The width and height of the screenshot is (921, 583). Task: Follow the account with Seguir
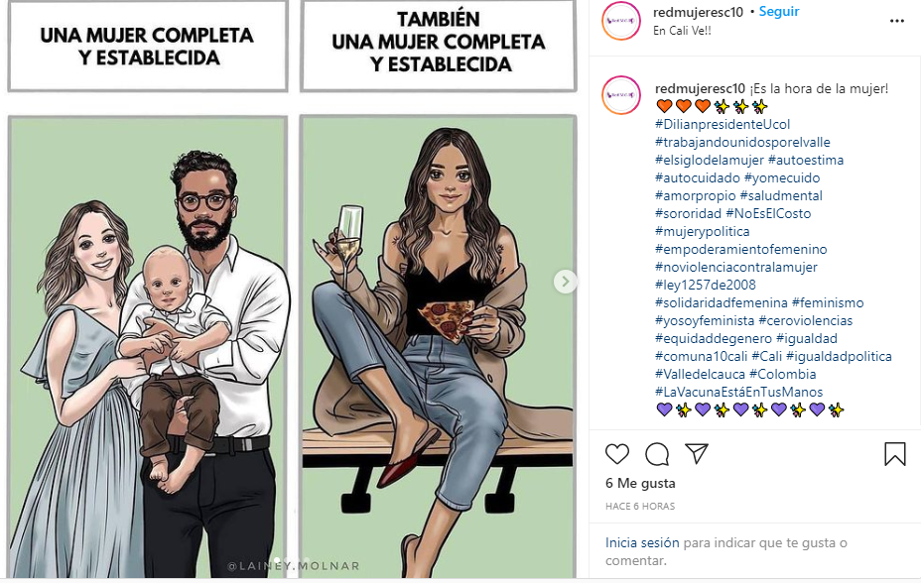tap(779, 12)
